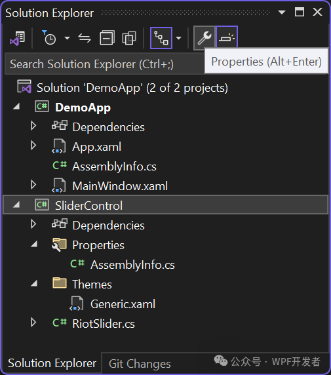Click the Properties folder wrench icon
The height and width of the screenshot is (375, 331).
click(59, 245)
